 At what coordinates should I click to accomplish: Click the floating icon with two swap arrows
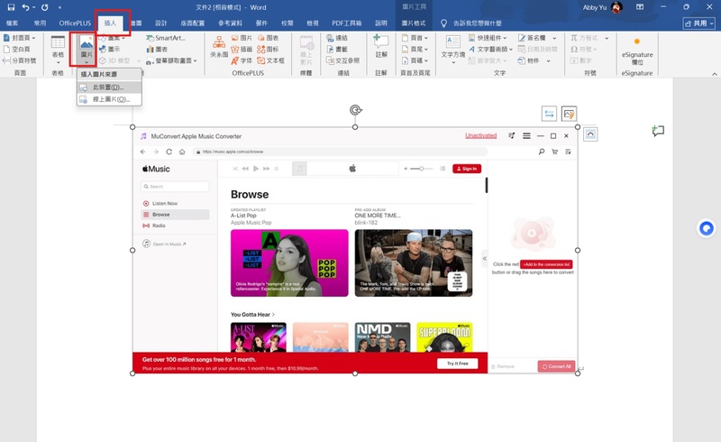[549, 114]
